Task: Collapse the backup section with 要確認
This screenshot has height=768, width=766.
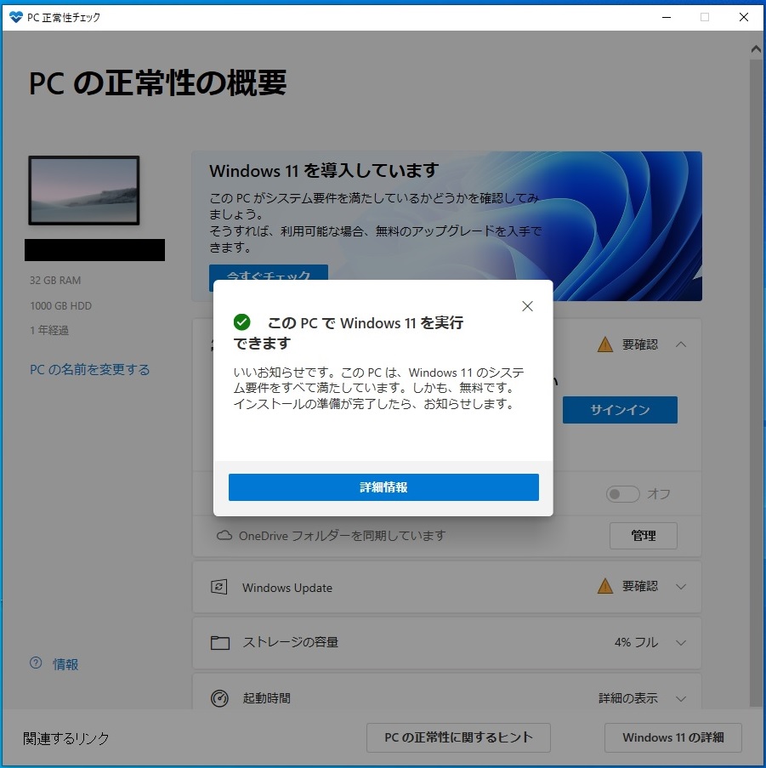Action: click(x=680, y=344)
